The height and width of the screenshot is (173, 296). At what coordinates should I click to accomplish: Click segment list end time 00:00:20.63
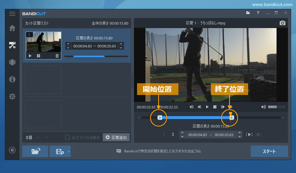tap(107, 46)
